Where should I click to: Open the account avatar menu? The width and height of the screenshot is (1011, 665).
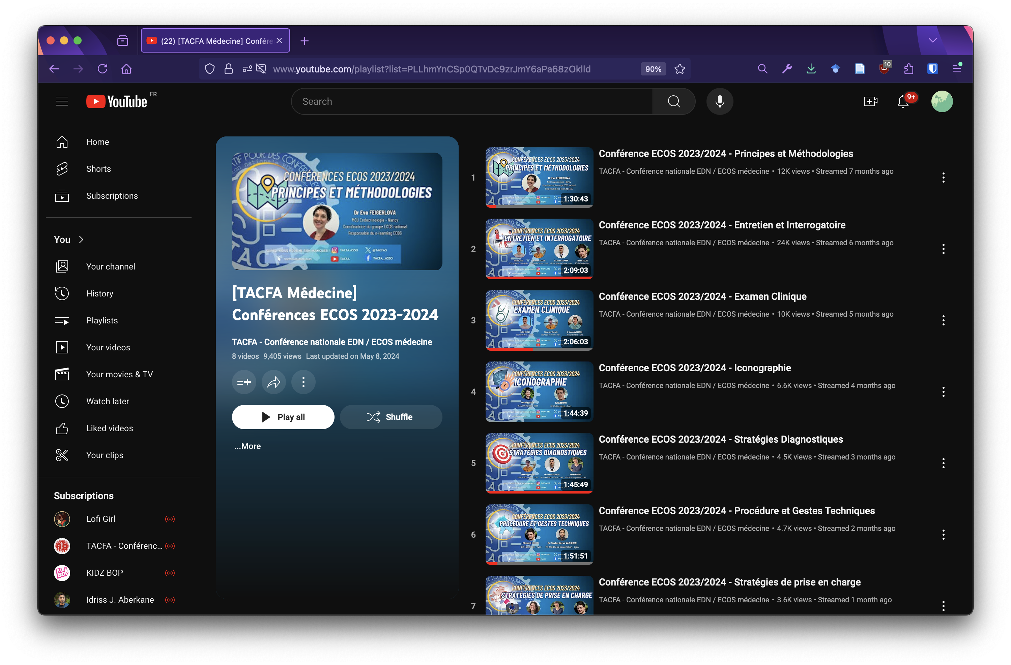tap(942, 101)
